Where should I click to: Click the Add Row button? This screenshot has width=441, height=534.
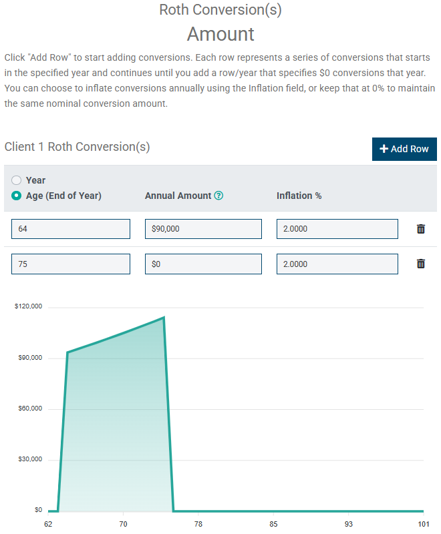click(x=404, y=149)
